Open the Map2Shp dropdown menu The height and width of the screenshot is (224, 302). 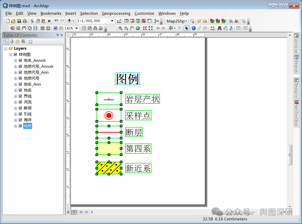[x=177, y=21]
